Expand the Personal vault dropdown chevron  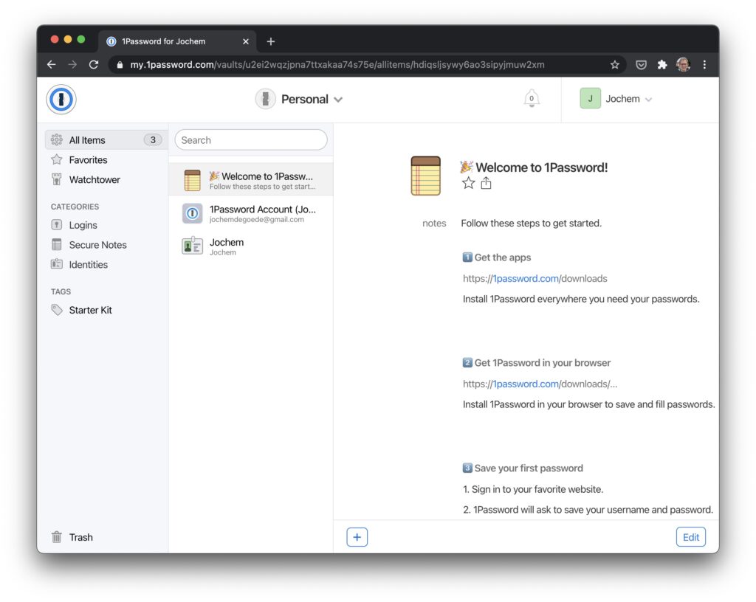click(338, 100)
